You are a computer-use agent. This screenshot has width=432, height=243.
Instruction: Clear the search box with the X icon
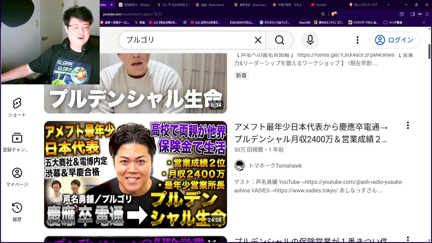click(258, 40)
